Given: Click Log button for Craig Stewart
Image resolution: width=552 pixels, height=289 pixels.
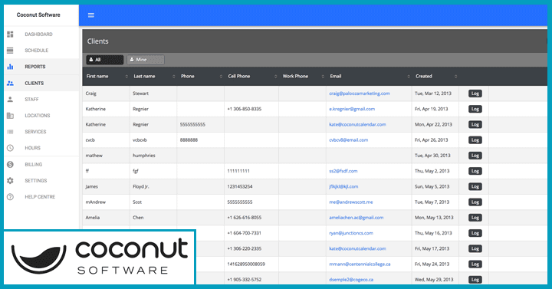Looking at the screenshot, I should click(475, 94).
